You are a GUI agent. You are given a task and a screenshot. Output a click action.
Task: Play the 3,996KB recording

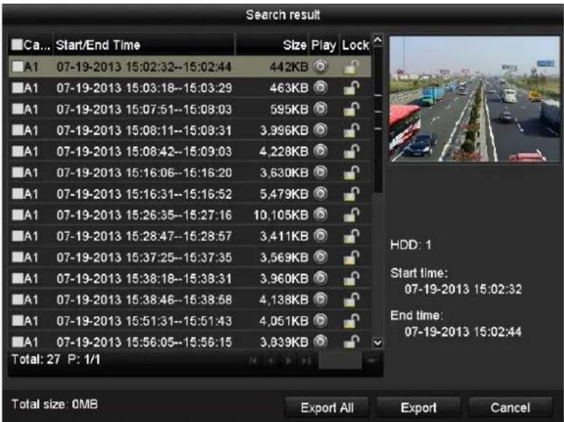click(320, 130)
